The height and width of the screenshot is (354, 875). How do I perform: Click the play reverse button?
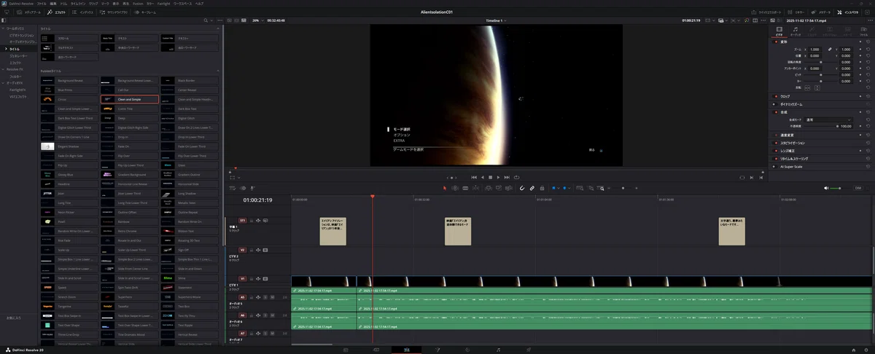tap(482, 177)
